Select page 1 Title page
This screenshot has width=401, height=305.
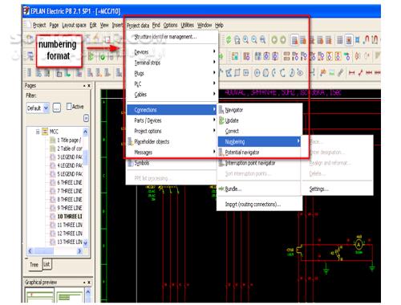(x=68, y=140)
